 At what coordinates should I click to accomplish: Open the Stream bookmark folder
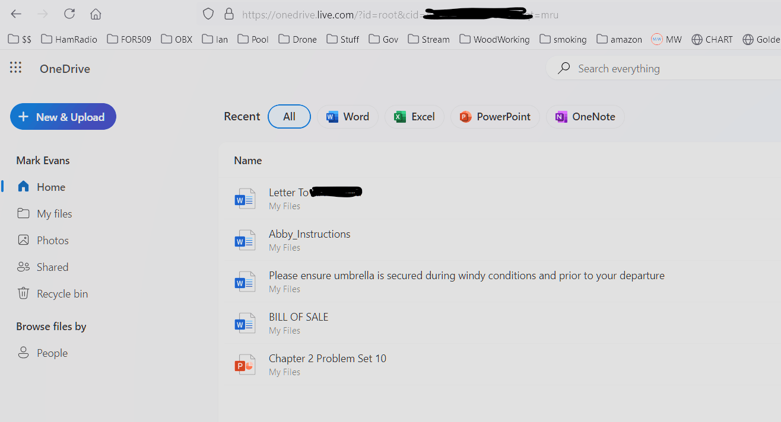coord(428,39)
